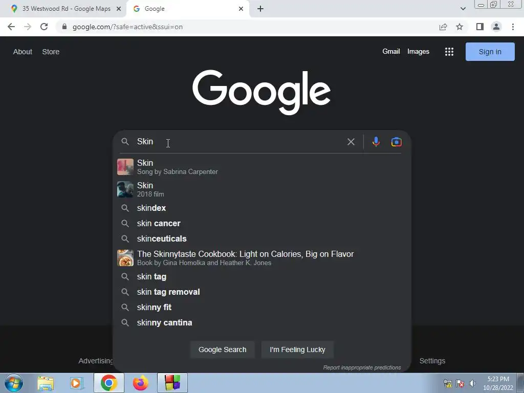Click the forward navigation arrow
Image resolution: width=524 pixels, height=393 pixels.
tap(28, 27)
